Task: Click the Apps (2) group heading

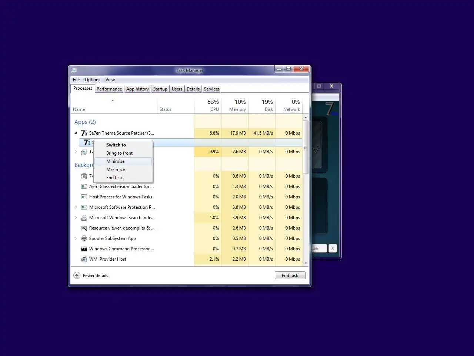Action: (x=85, y=122)
